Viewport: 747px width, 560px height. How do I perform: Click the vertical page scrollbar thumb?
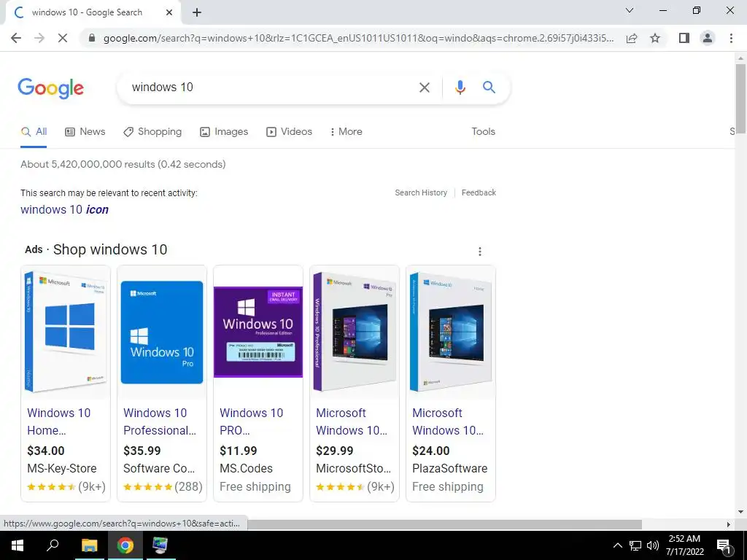click(x=740, y=98)
